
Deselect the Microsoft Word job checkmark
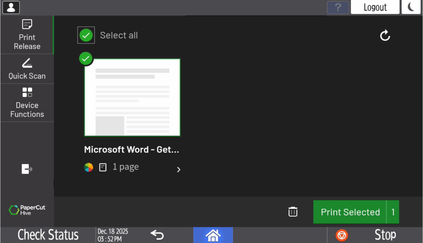86,59
